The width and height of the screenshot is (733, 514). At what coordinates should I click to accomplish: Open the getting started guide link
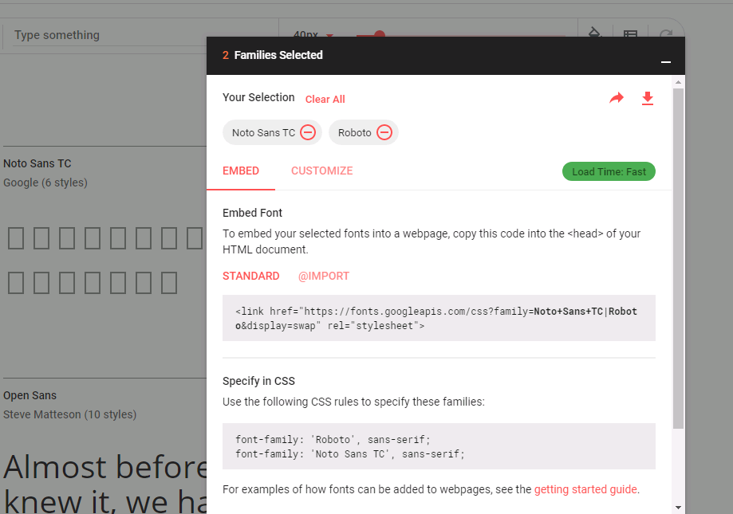[585, 489]
